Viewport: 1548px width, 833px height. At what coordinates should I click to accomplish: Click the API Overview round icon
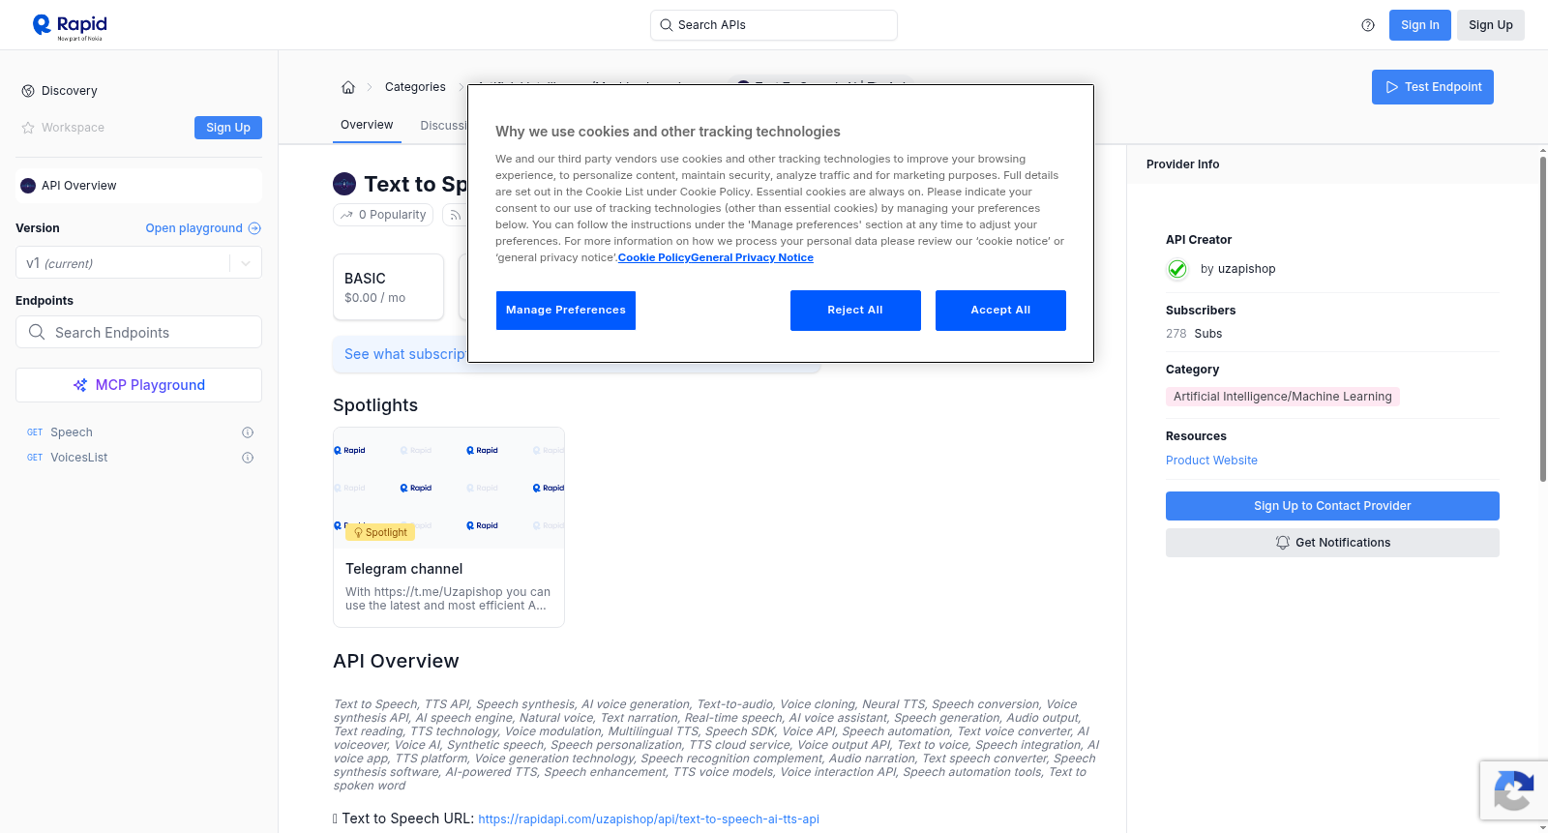(28, 186)
